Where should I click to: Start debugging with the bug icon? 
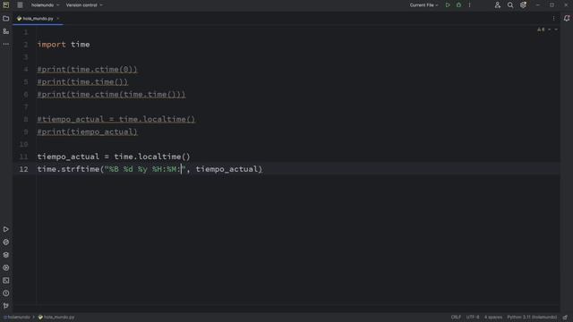click(458, 5)
